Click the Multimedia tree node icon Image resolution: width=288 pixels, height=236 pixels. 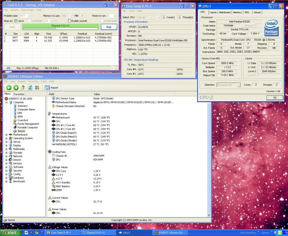[x=11, y=149]
